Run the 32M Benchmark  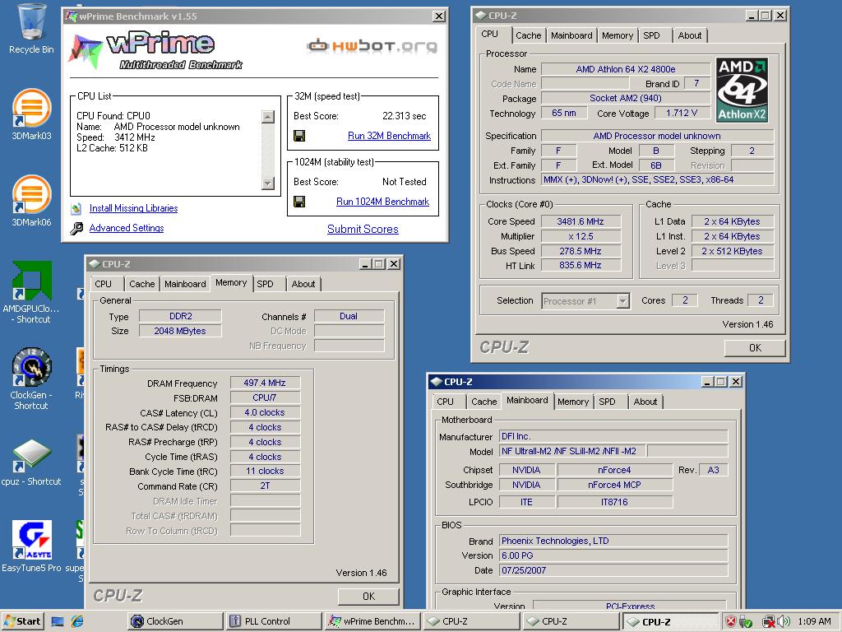coord(389,136)
